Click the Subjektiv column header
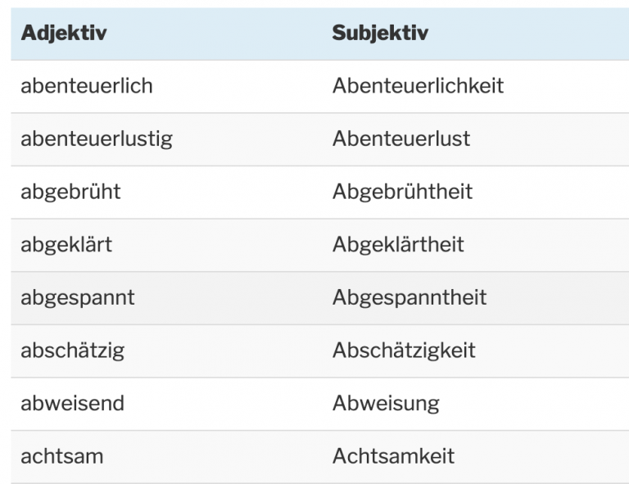629x484 pixels. point(380,34)
